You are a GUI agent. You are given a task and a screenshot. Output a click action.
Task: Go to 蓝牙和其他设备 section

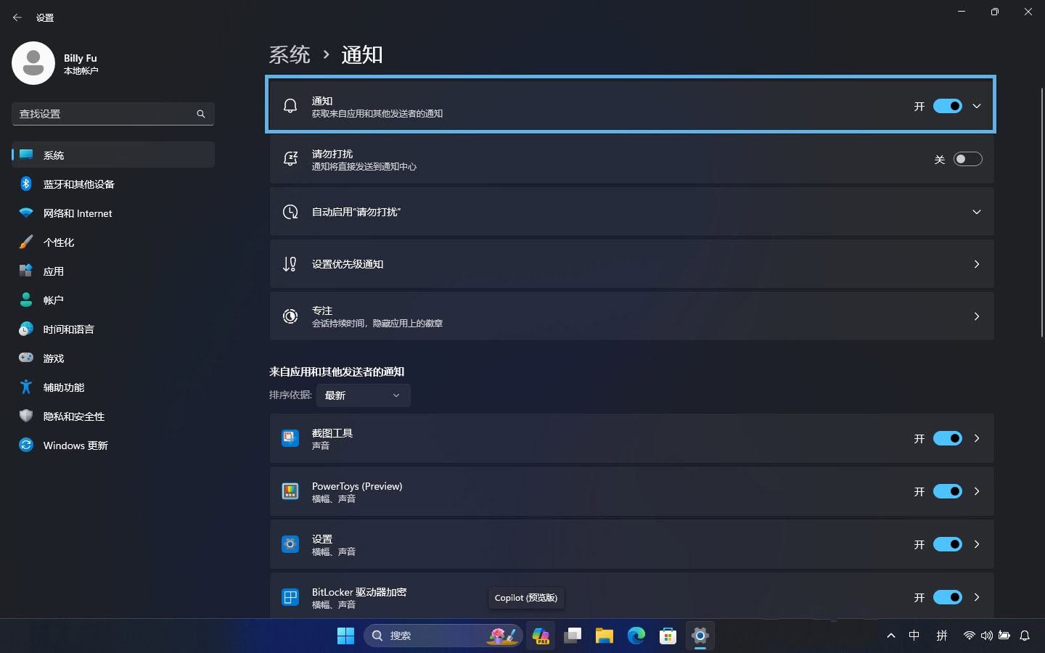pos(113,184)
